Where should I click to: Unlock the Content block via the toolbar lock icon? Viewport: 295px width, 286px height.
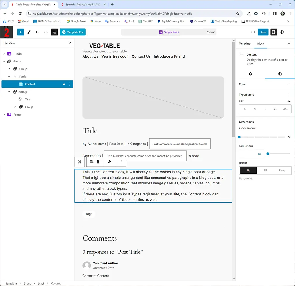[98, 162]
